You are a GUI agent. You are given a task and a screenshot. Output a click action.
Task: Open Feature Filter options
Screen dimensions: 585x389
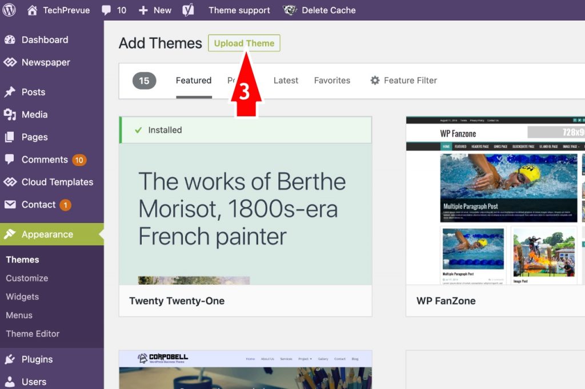(x=404, y=80)
